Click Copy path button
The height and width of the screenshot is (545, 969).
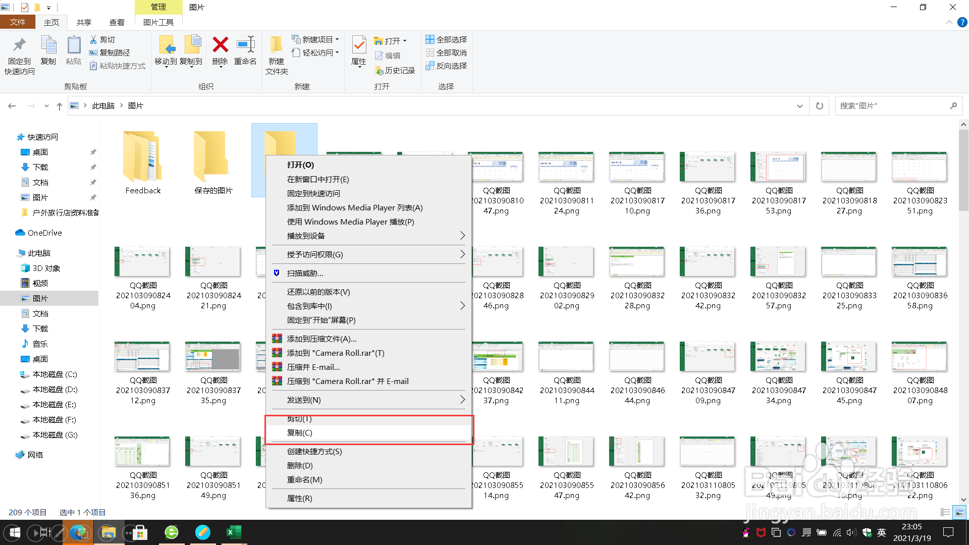[x=110, y=53]
